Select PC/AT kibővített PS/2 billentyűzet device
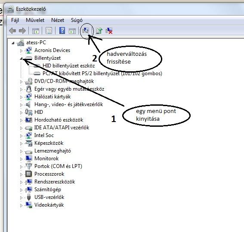This screenshot has height=232, width=244. (102, 73)
